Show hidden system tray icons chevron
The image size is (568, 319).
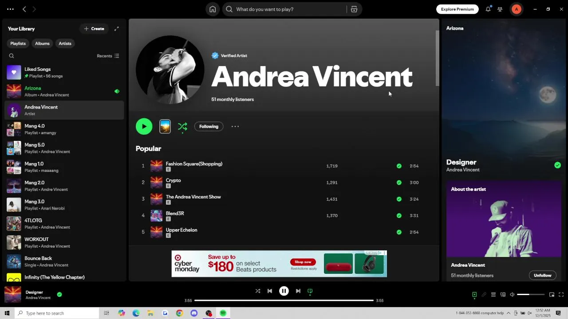pos(509,313)
